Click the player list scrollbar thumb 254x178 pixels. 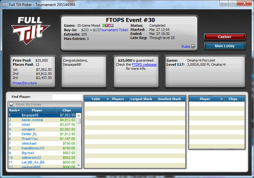(x=79, y=121)
